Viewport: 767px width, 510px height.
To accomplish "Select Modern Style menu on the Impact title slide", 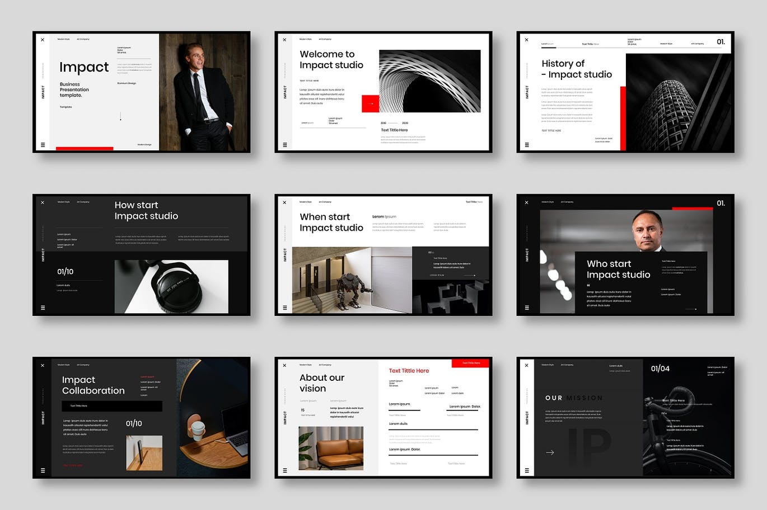I will [63, 39].
